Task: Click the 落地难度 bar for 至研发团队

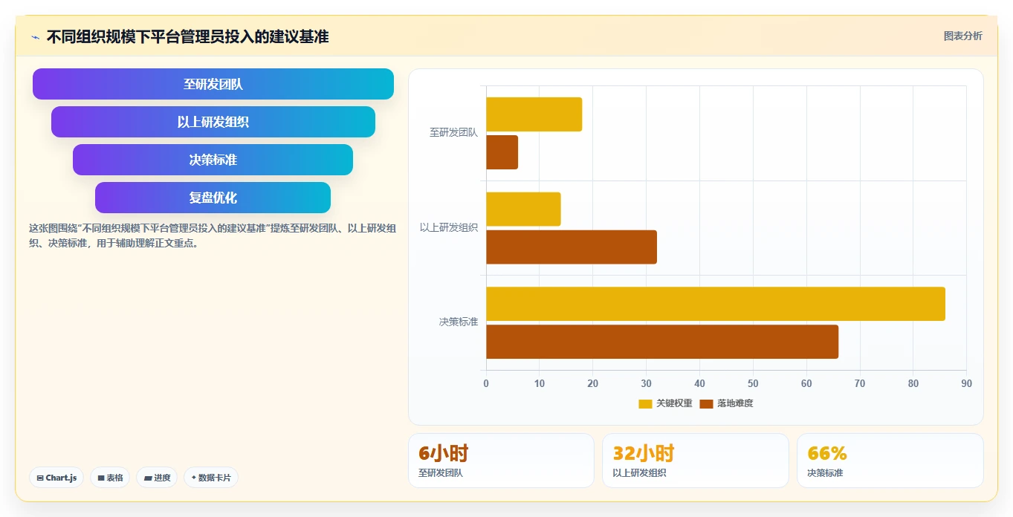Action: [502, 152]
